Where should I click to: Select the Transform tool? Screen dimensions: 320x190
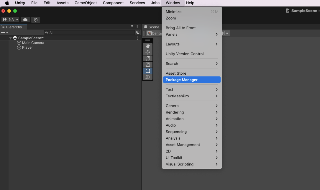[x=148, y=77]
